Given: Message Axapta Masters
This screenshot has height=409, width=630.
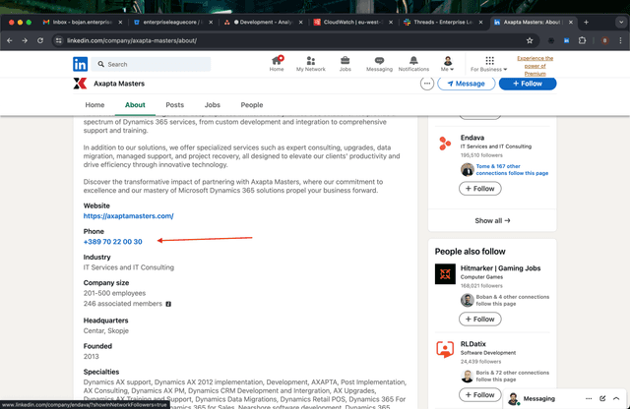Looking at the screenshot, I should coord(466,84).
